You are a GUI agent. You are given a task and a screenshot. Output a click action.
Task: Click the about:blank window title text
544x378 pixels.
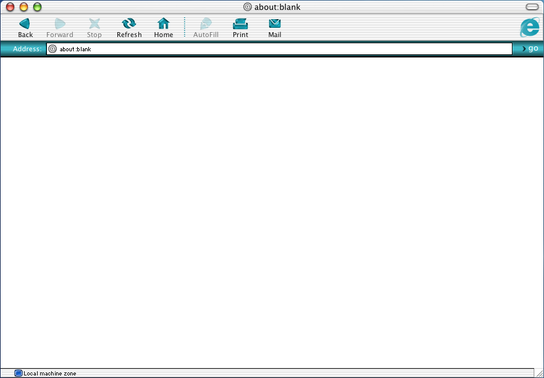[x=277, y=7]
